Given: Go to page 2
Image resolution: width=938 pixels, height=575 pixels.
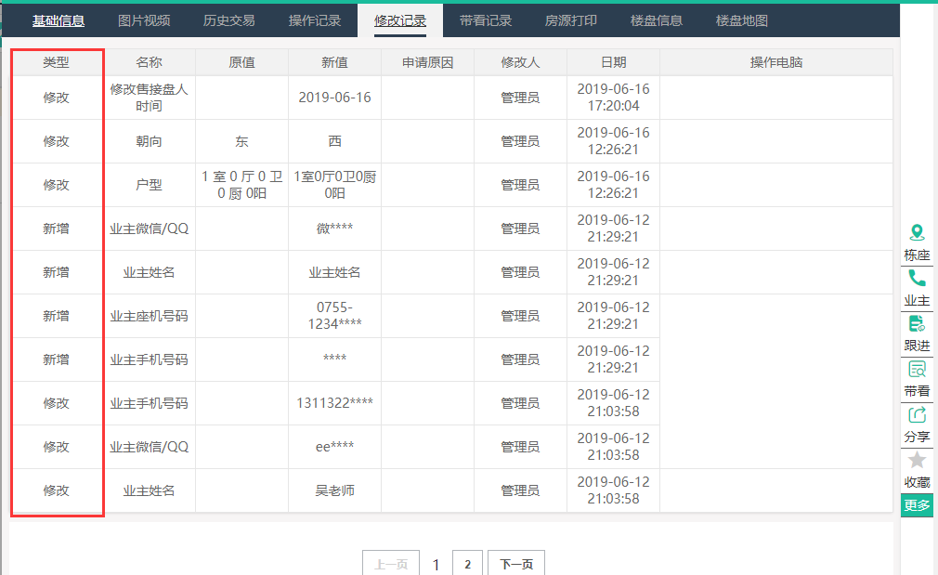Looking at the screenshot, I should coord(467,564).
